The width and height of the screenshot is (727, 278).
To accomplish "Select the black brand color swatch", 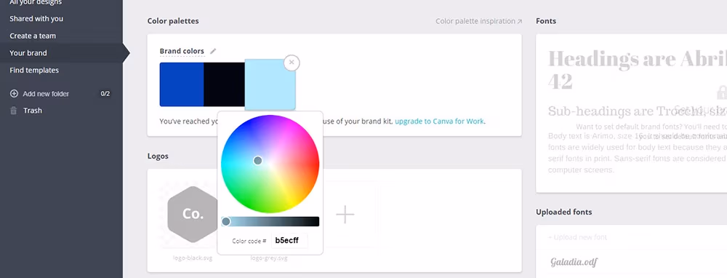I will (x=225, y=84).
